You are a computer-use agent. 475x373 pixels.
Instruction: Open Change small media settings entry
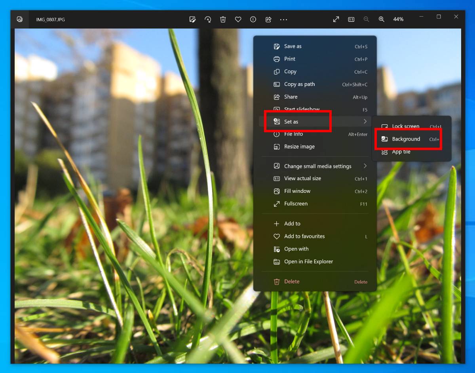[x=315, y=166]
